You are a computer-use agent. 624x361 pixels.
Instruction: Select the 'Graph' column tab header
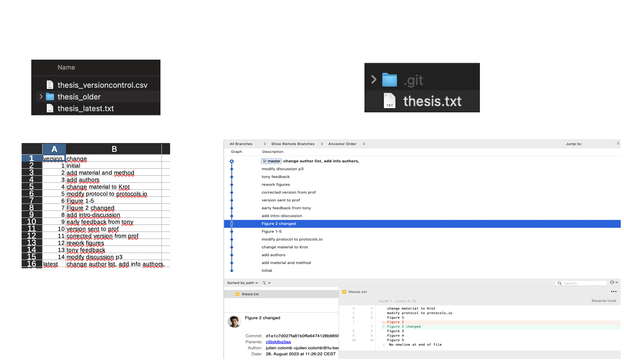pyautogui.click(x=236, y=151)
